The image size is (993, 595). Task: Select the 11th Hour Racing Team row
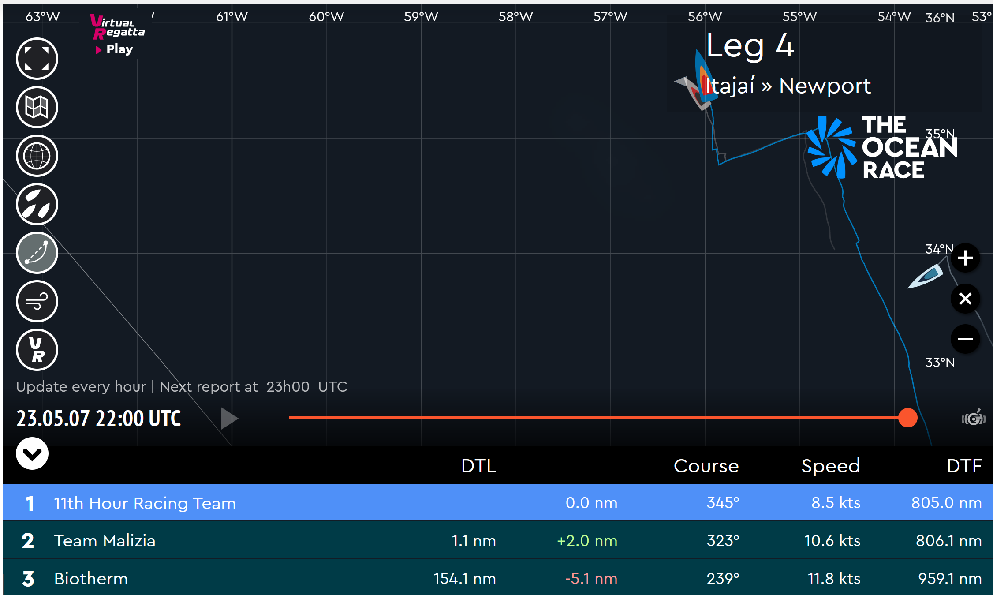498,503
